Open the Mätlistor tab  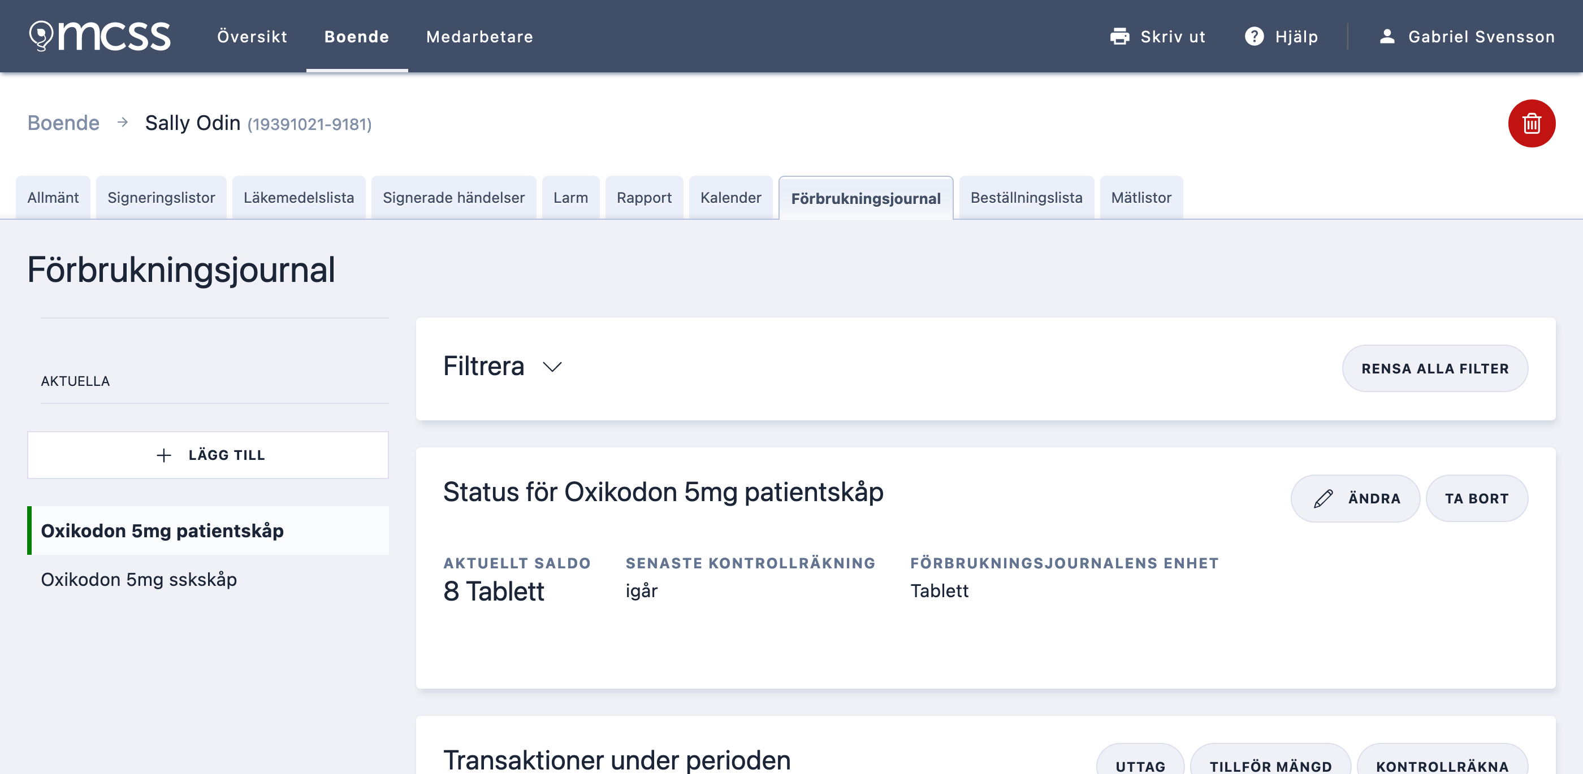[x=1141, y=197]
